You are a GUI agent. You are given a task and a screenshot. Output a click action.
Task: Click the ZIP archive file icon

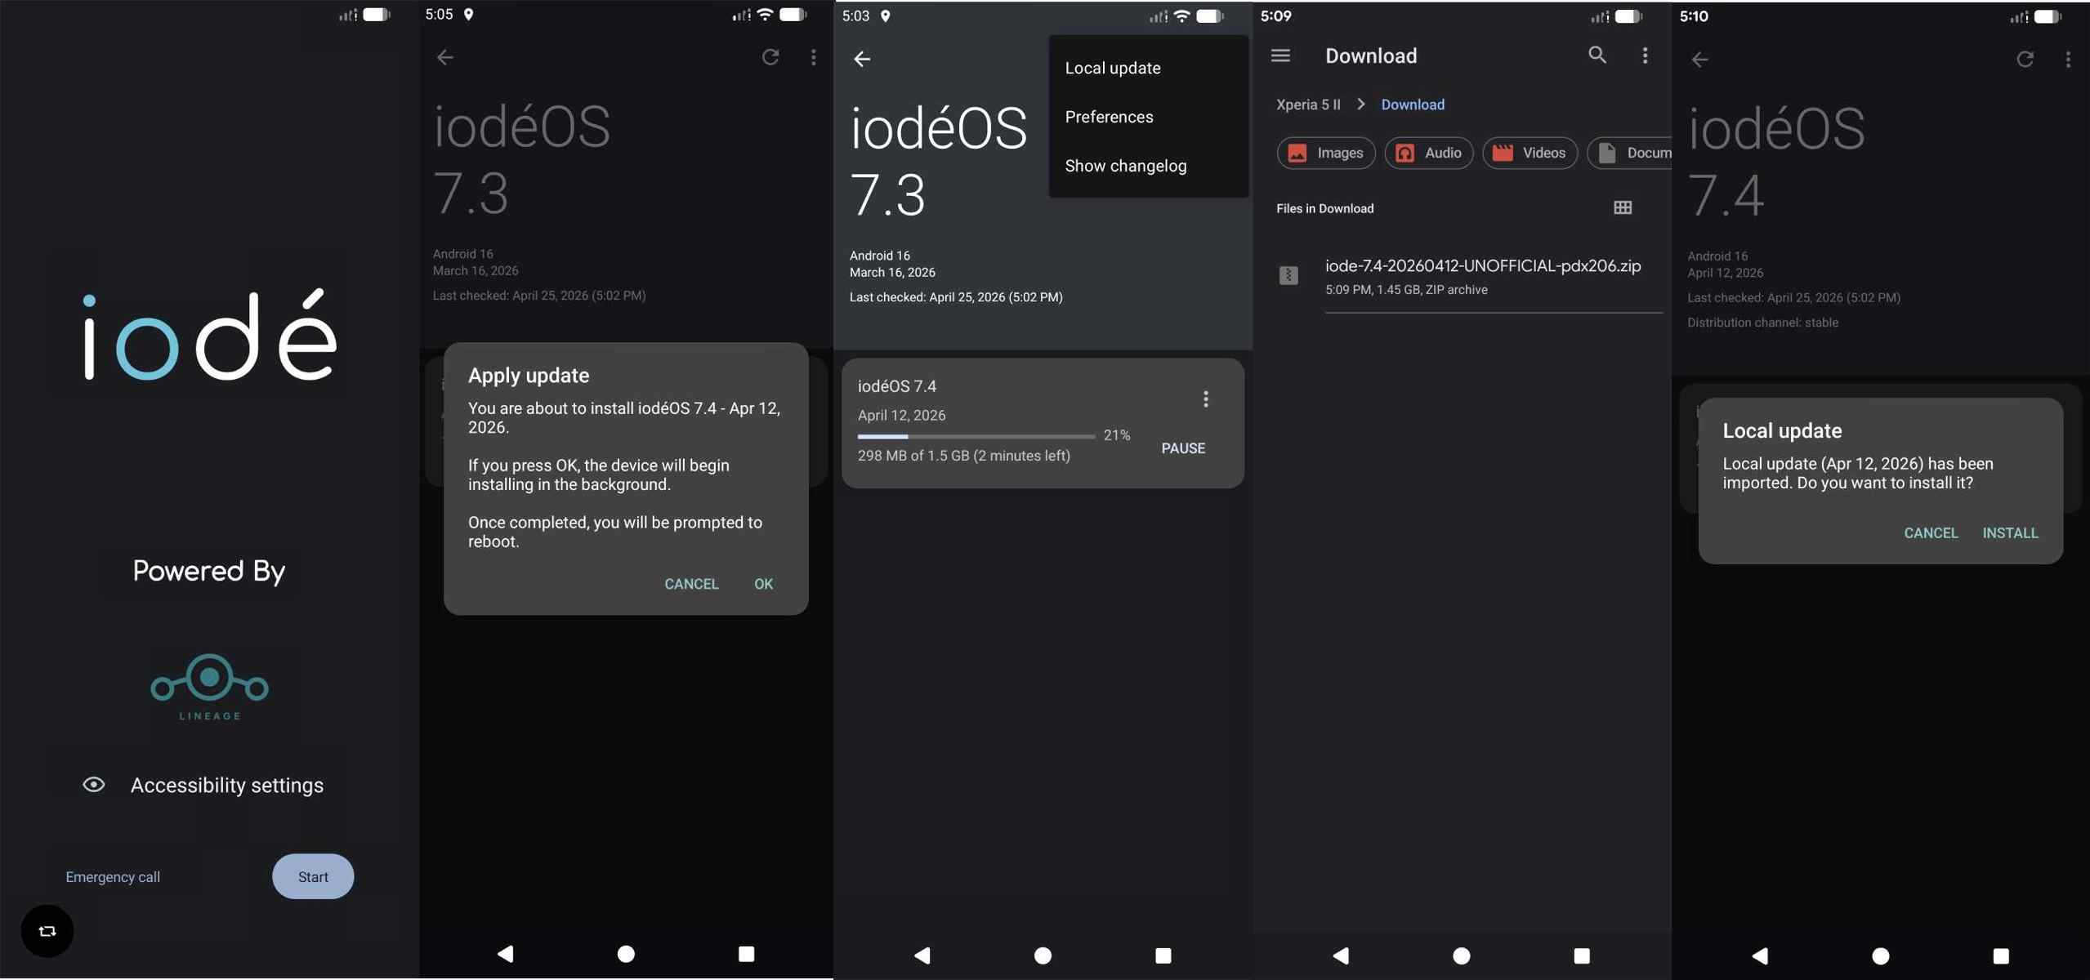pos(1288,276)
